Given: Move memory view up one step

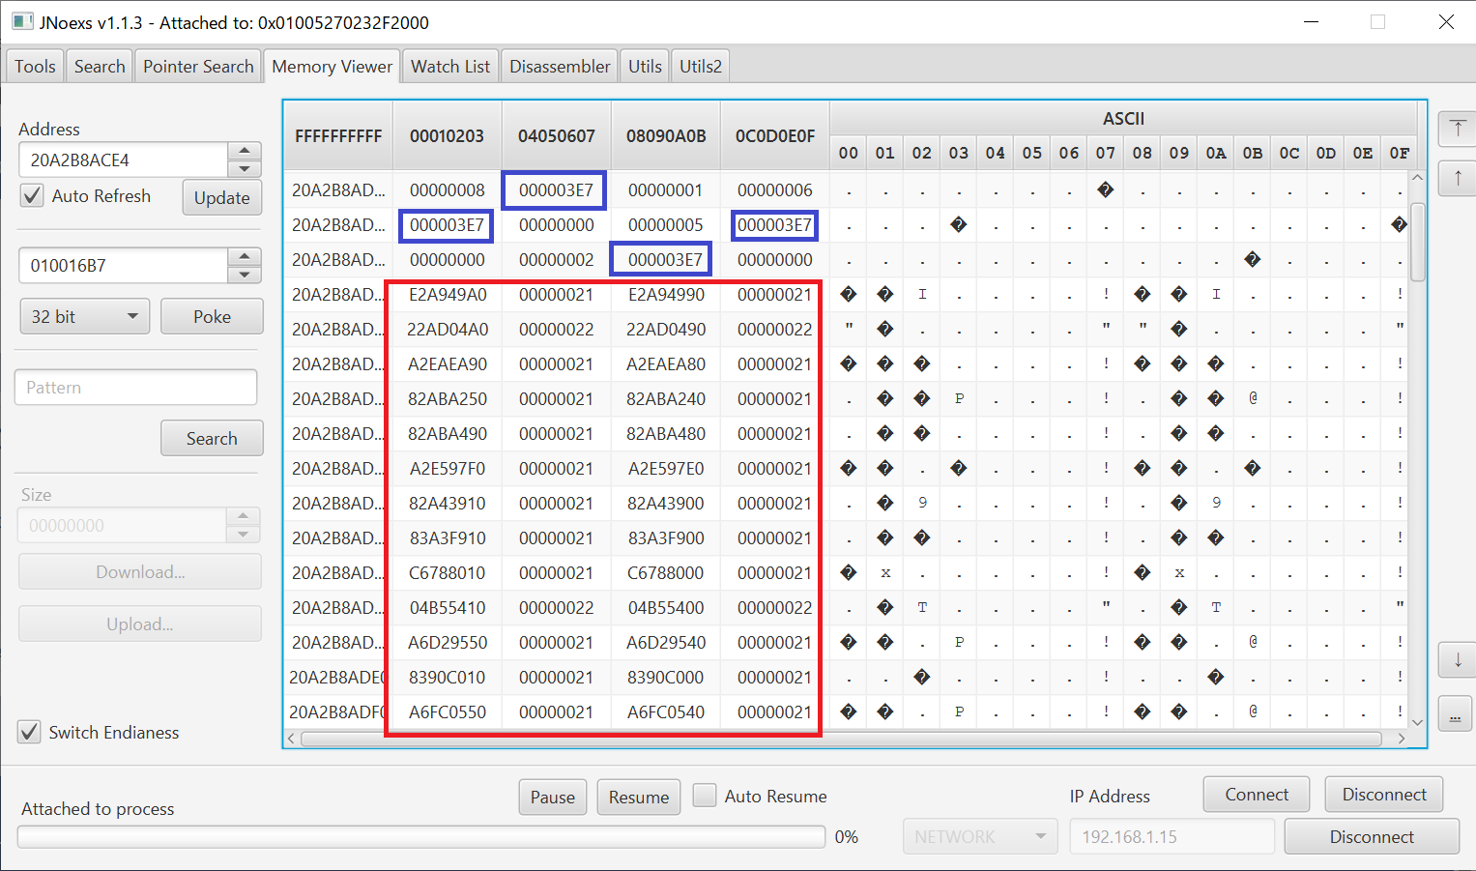Looking at the screenshot, I should 1458,178.
